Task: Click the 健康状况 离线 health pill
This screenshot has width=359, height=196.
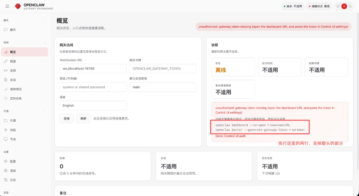Action: (319, 6)
